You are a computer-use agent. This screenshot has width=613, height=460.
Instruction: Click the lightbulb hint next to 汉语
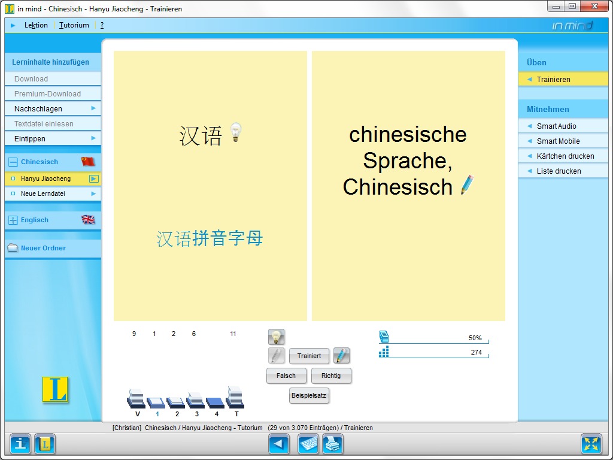pos(236,132)
